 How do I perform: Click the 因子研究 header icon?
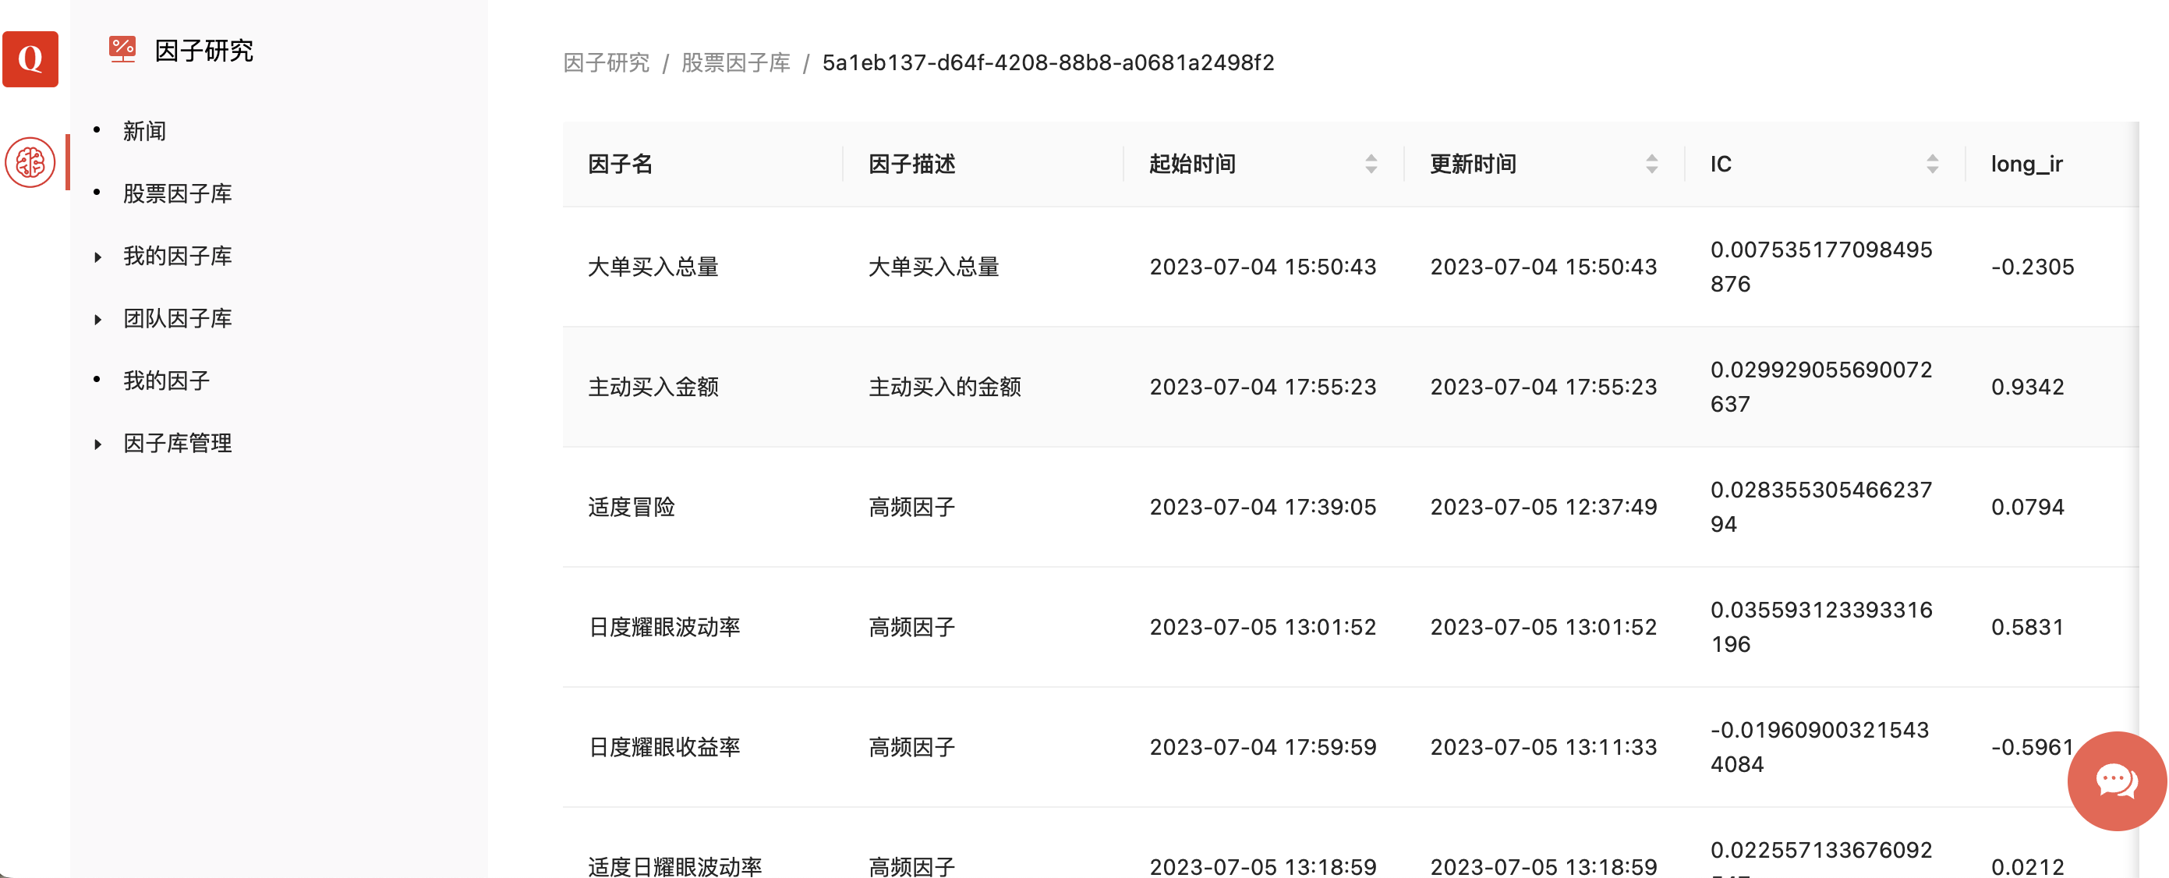[x=122, y=50]
